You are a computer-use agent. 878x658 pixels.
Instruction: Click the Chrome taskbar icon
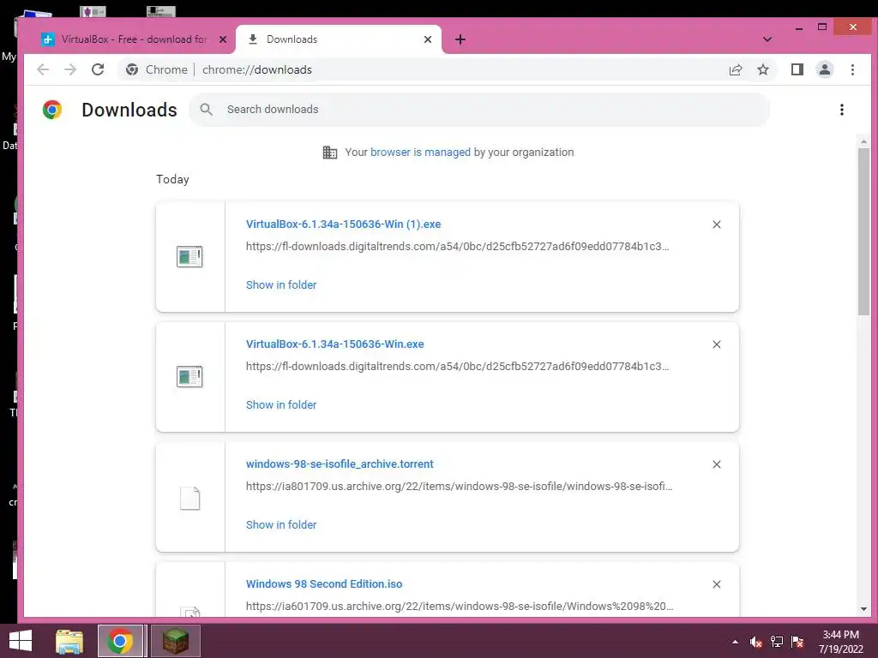120,641
